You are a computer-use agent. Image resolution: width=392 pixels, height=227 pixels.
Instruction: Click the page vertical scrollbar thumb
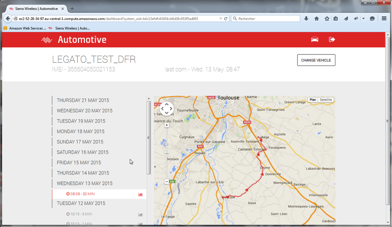tap(388, 121)
